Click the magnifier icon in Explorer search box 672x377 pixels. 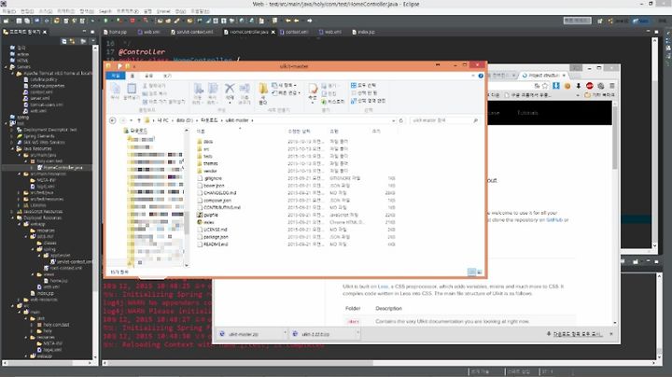475,120
